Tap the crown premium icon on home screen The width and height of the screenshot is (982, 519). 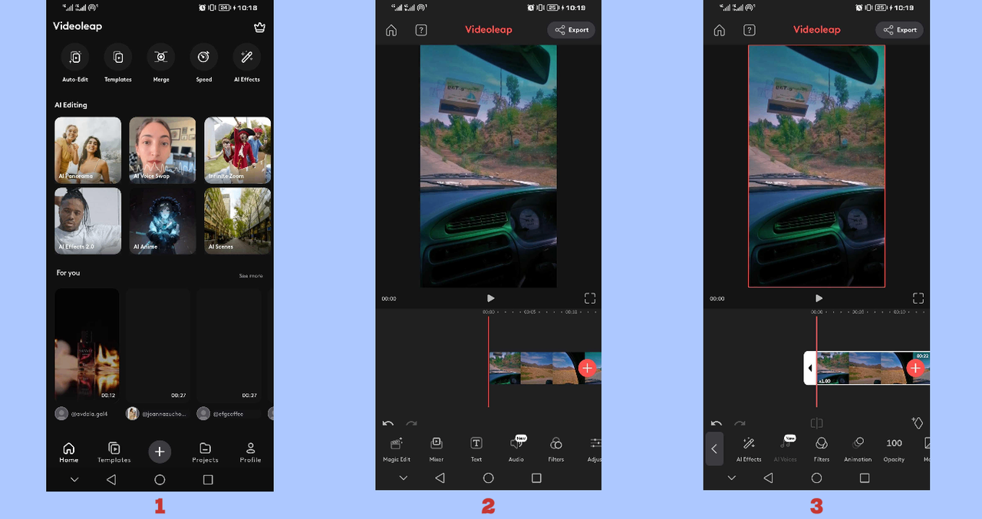click(259, 27)
